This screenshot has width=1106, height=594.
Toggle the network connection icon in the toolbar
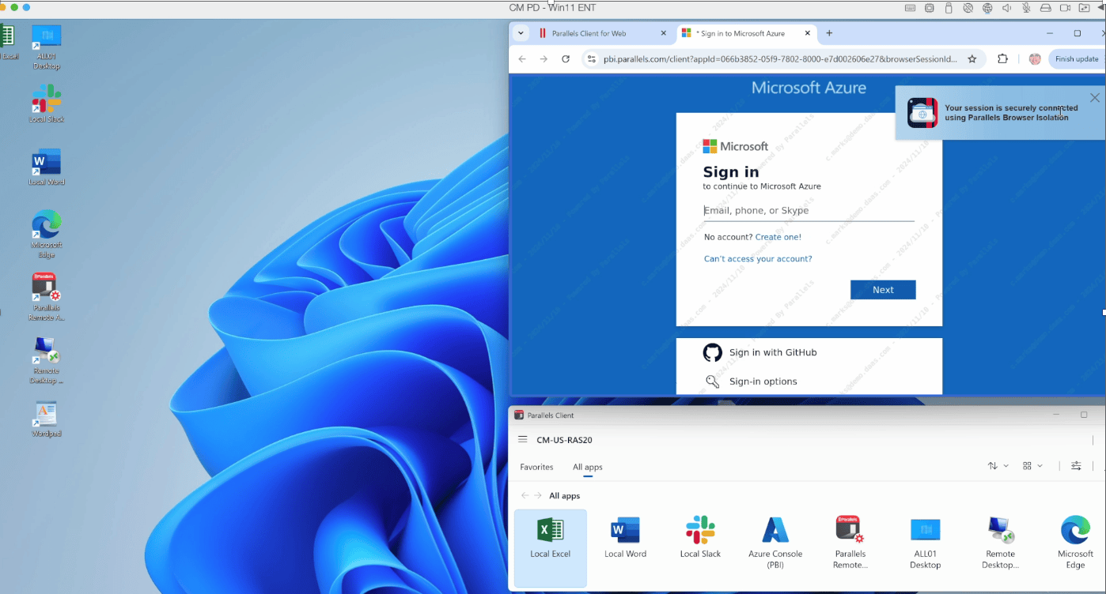click(987, 8)
